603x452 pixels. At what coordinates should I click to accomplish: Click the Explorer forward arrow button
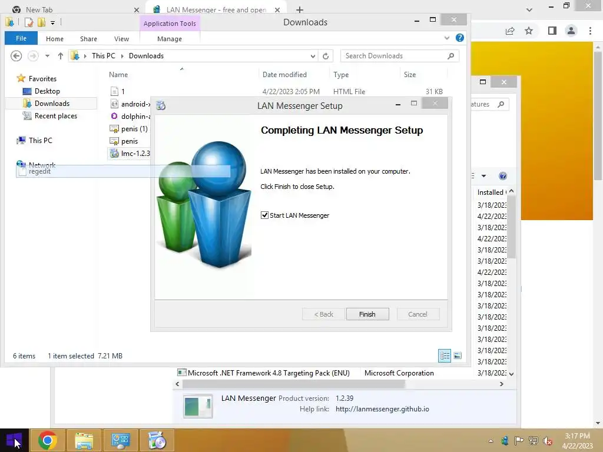pyautogui.click(x=33, y=56)
